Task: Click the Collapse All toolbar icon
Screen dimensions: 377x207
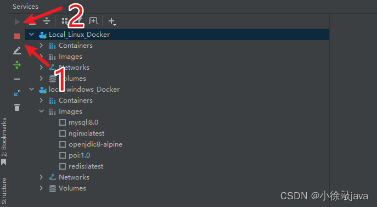Action: 47,21
